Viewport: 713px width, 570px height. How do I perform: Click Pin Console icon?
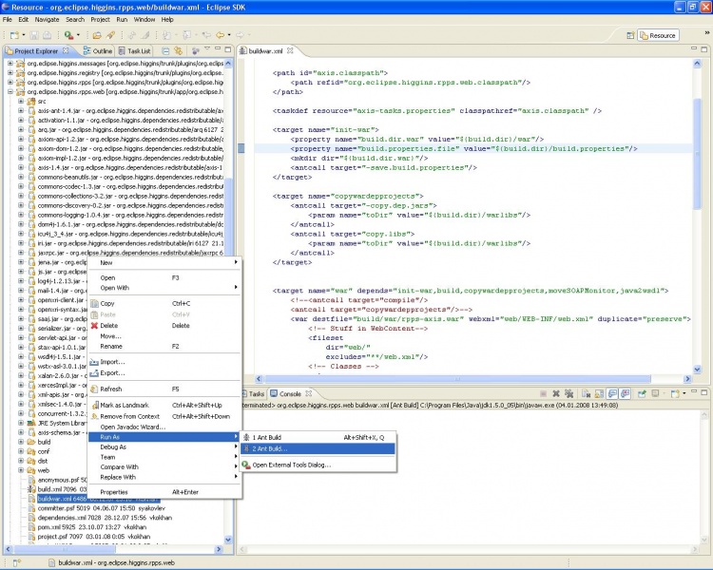coord(642,393)
